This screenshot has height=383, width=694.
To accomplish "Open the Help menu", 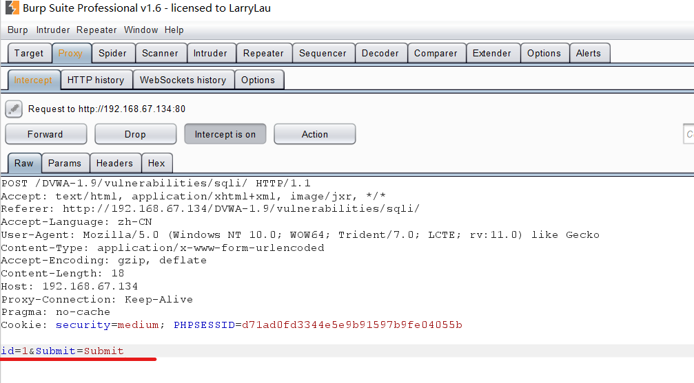I will (174, 30).
